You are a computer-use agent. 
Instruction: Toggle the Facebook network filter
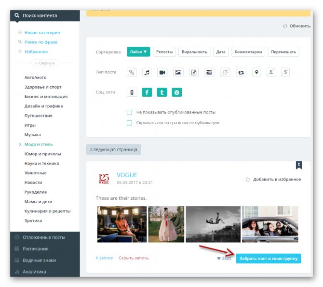tap(147, 92)
